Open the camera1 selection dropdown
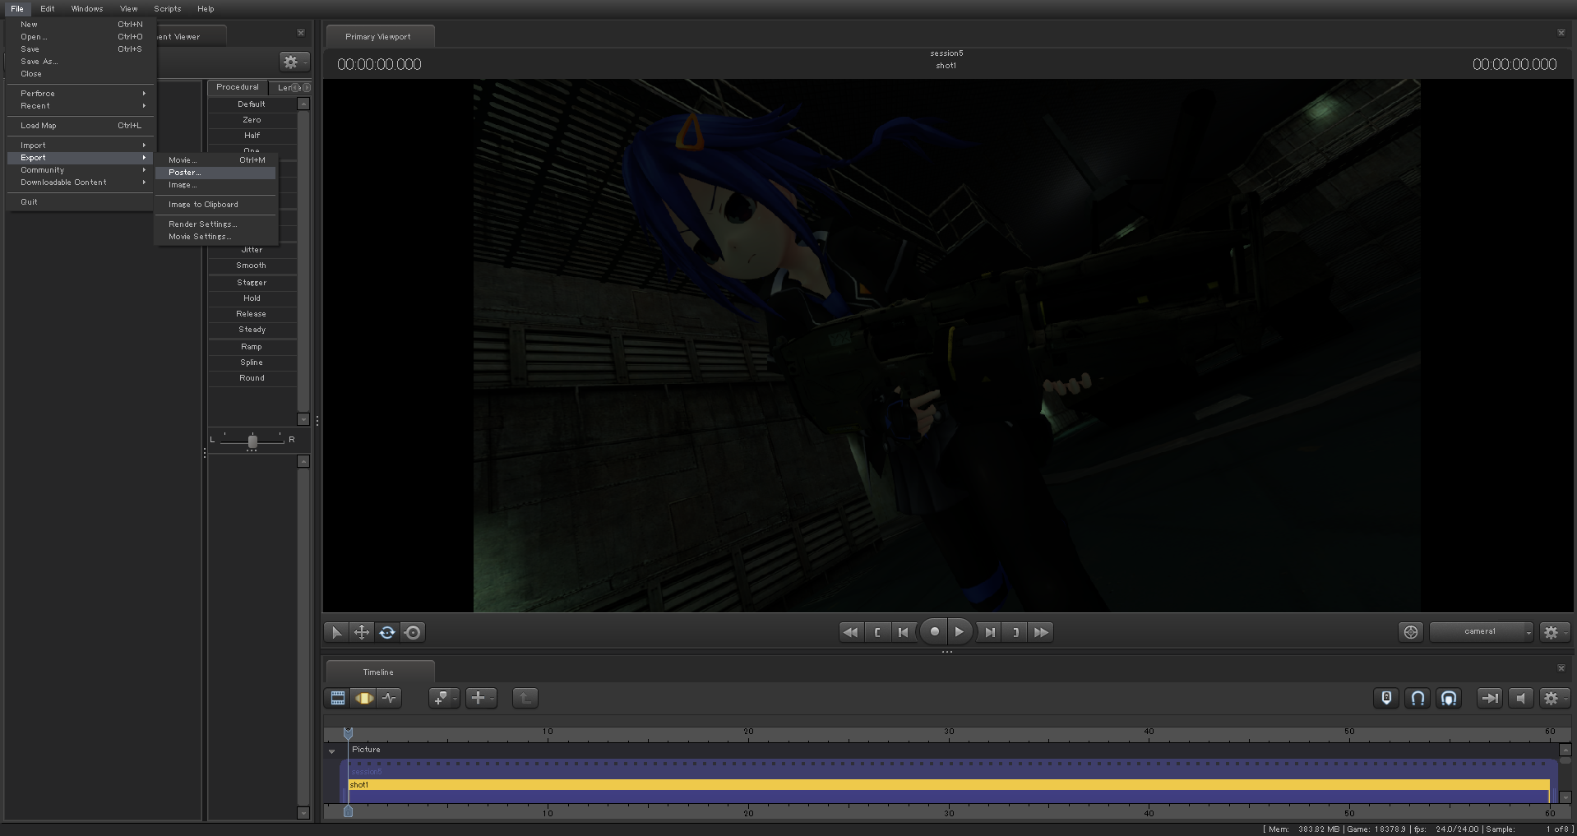This screenshot has width=1577, height=836. tap(1482, 631)
